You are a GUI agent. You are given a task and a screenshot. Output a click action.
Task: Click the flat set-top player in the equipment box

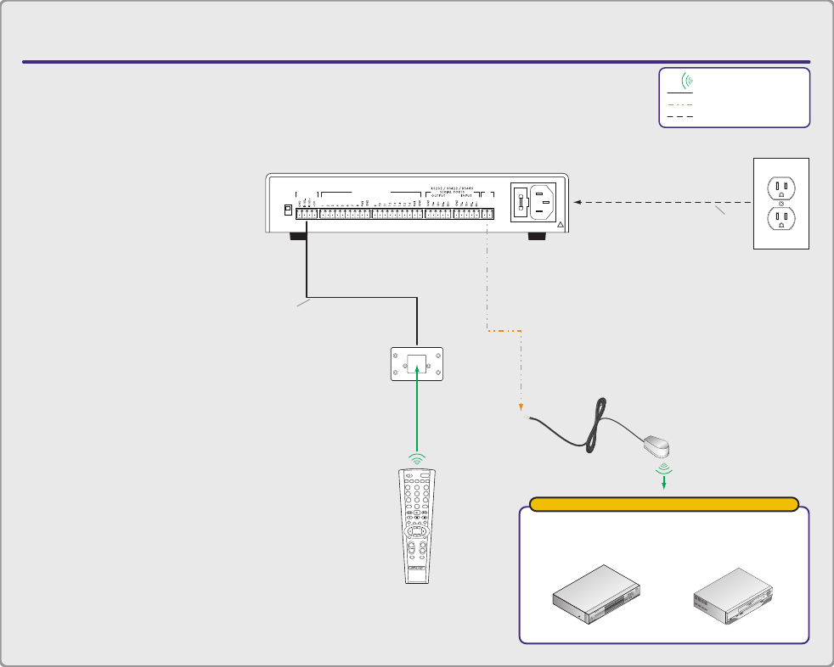pyautogui.click(x=596, y=594)
